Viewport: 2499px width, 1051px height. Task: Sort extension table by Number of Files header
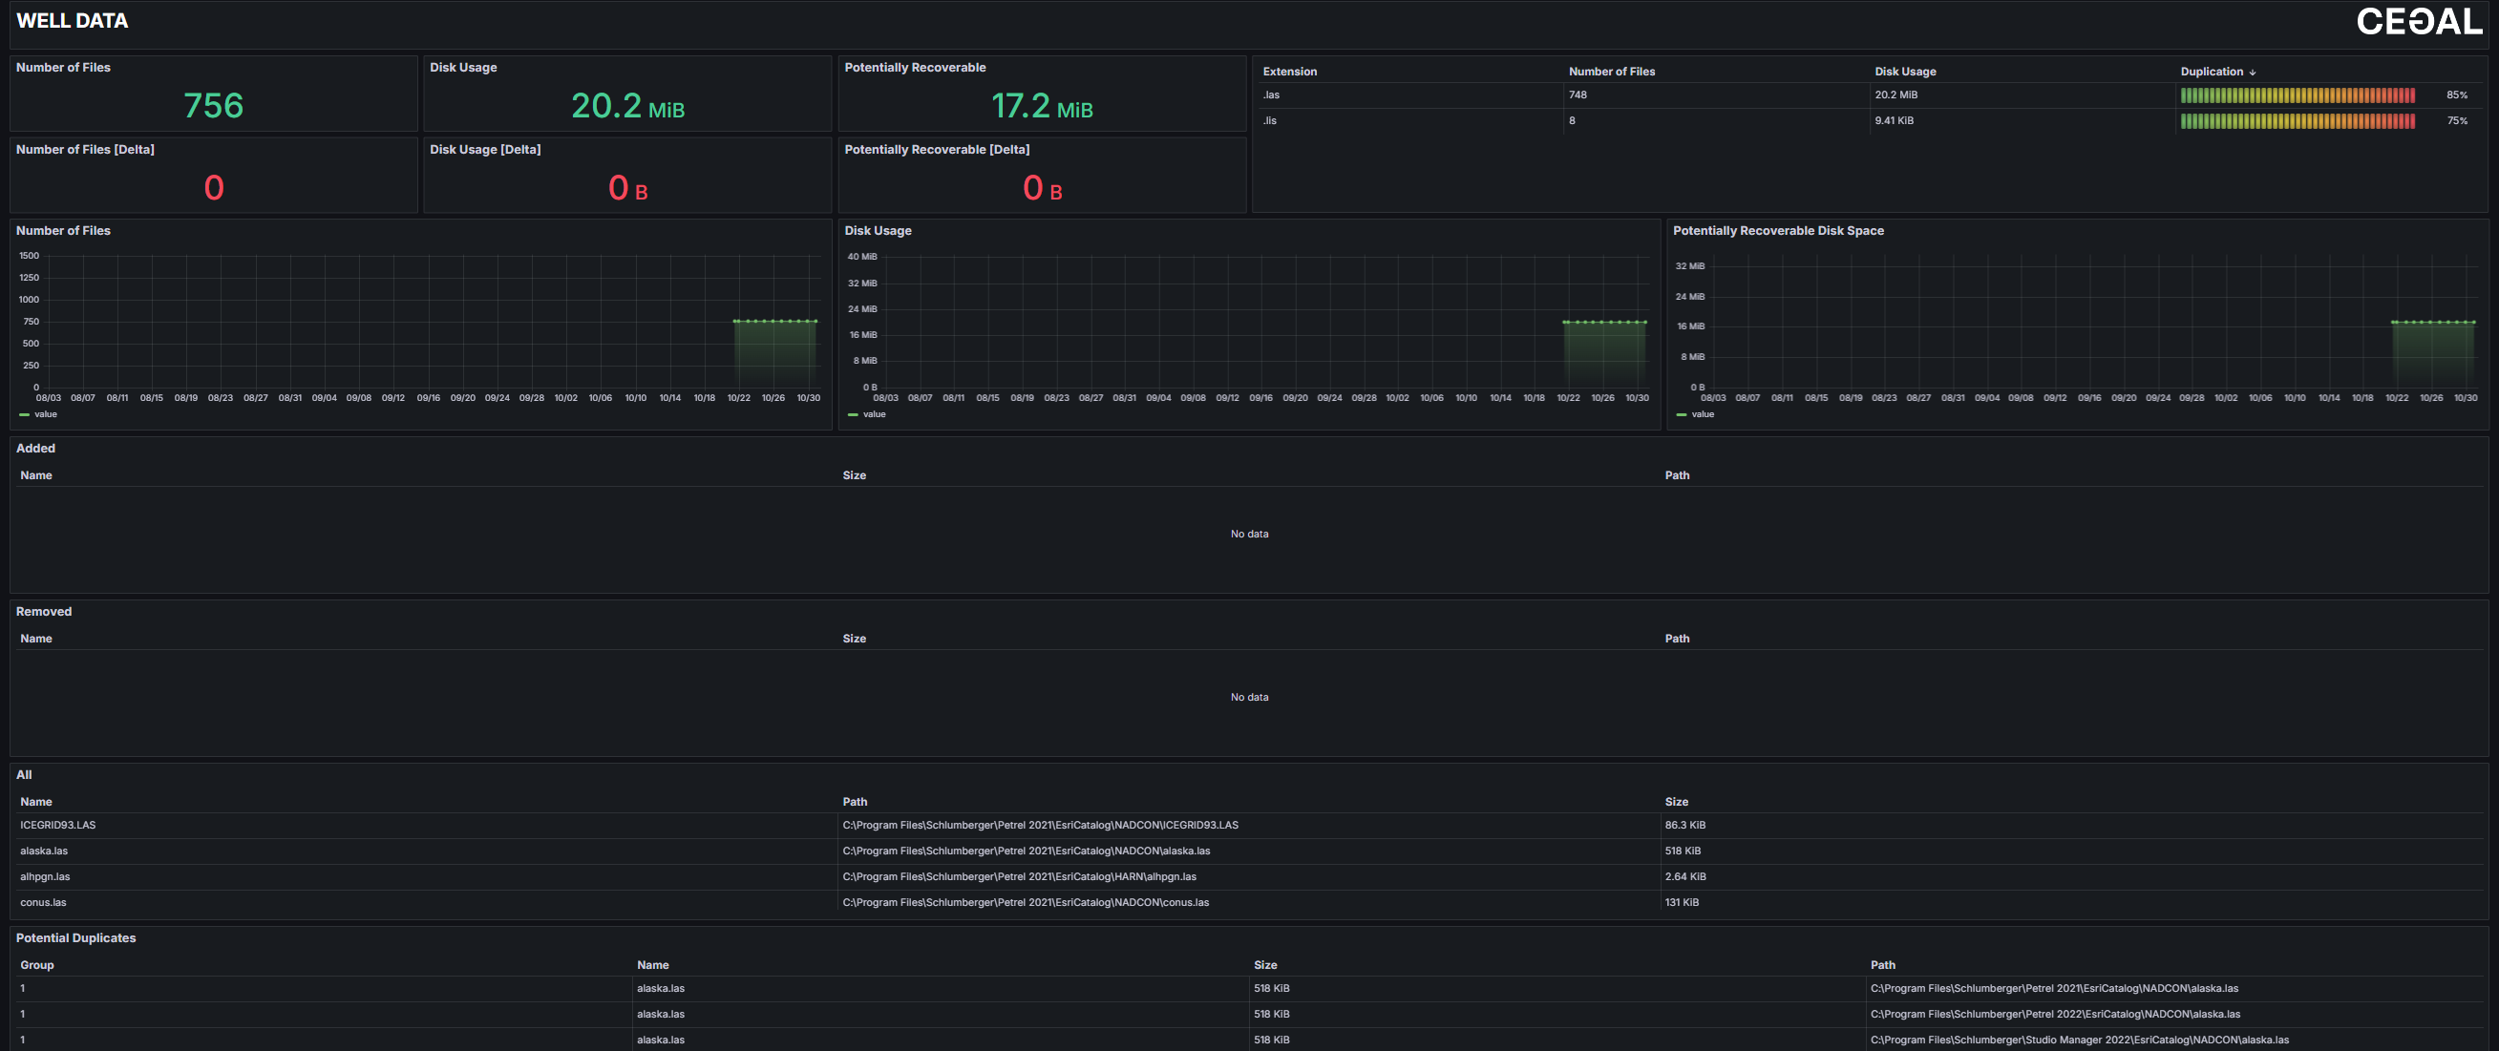tap(1611, 72)
